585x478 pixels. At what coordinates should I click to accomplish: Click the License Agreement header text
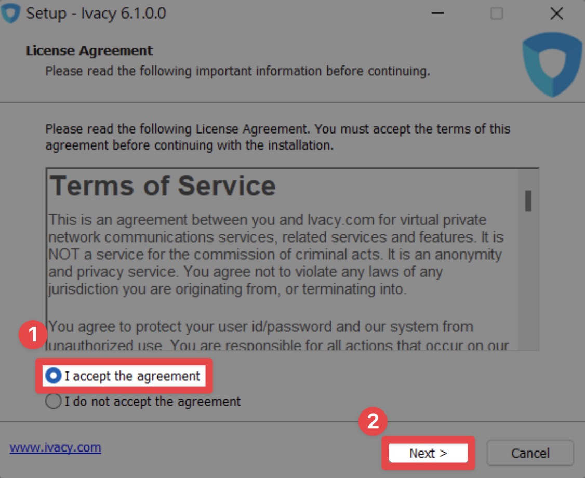[x=89, y=50]
